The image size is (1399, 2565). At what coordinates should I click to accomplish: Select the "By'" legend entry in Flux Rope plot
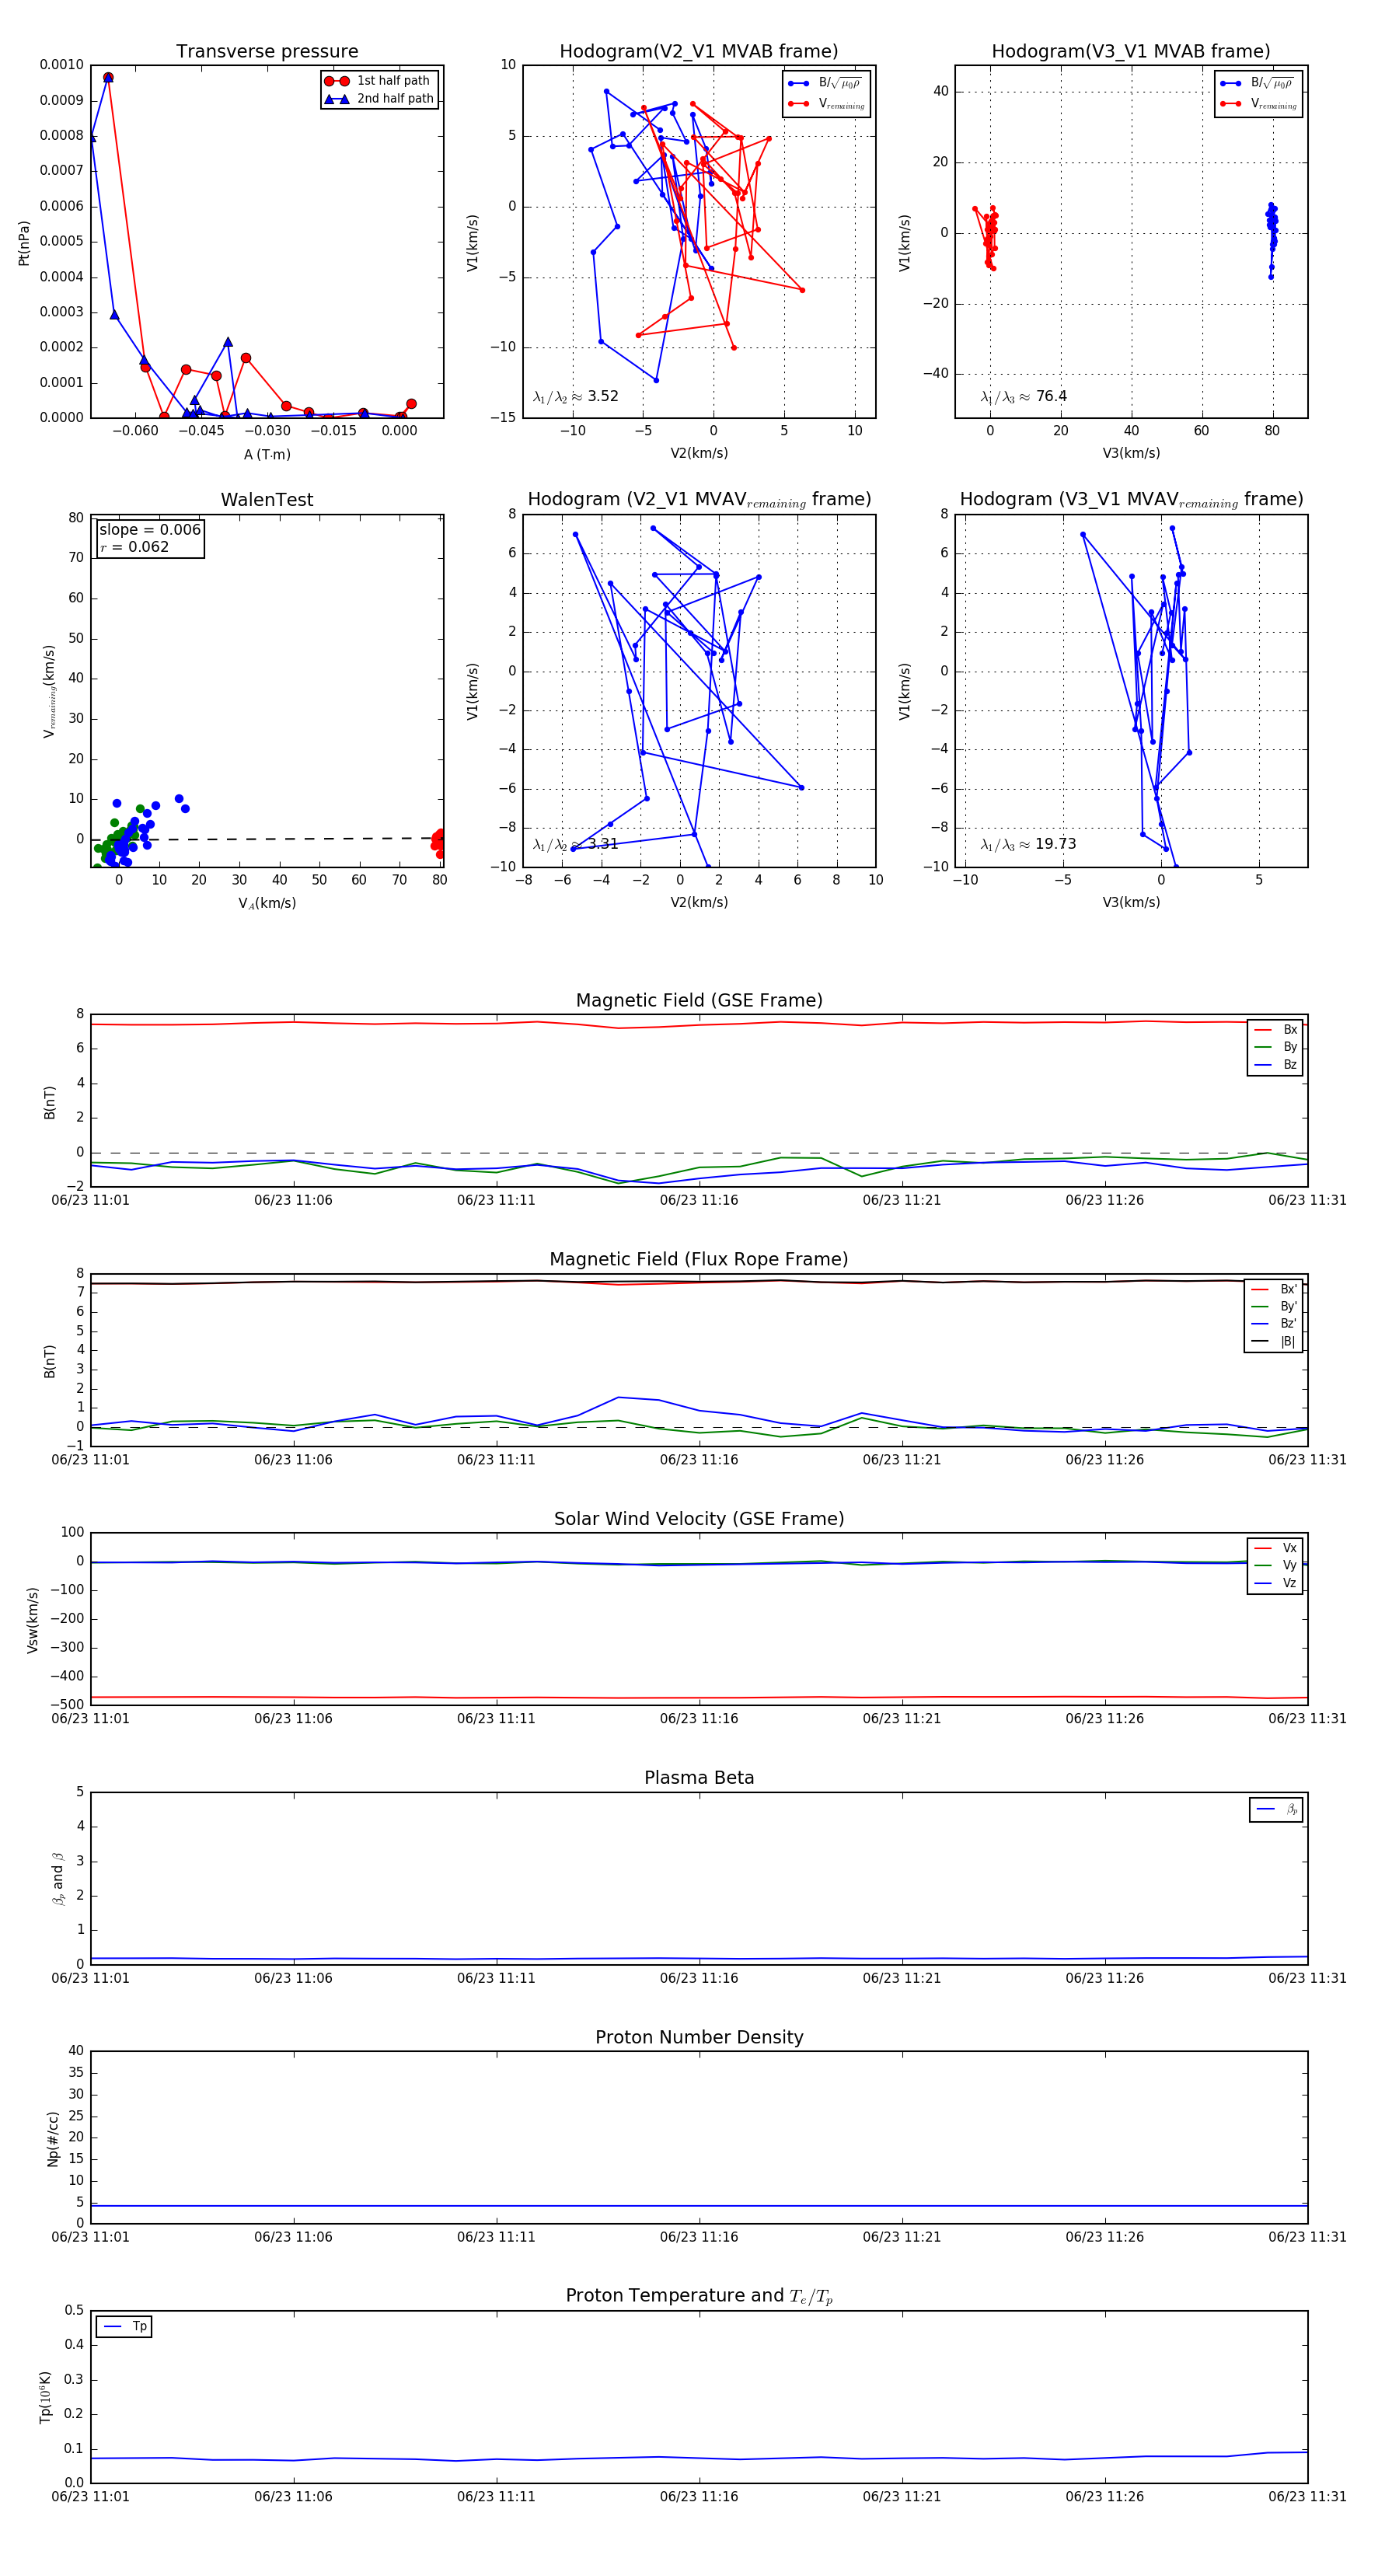pyautogui.click(x=1274, y=1307)
